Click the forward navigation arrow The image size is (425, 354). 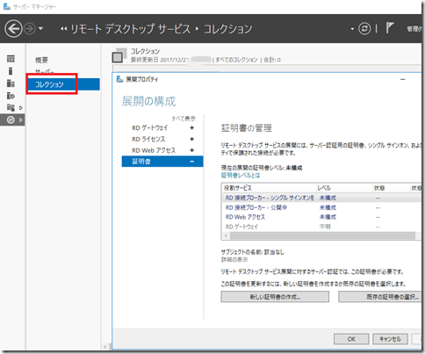coord(29,29)
